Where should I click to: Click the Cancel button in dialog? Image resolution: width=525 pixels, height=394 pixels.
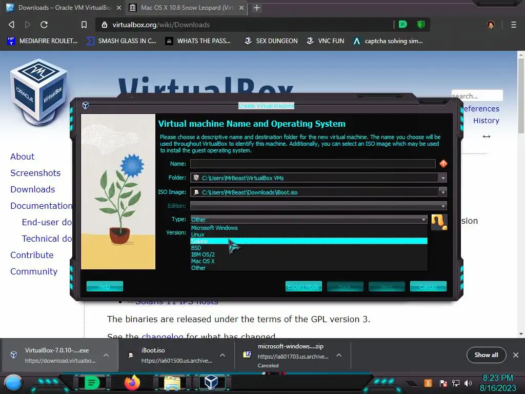coord(428,286)
